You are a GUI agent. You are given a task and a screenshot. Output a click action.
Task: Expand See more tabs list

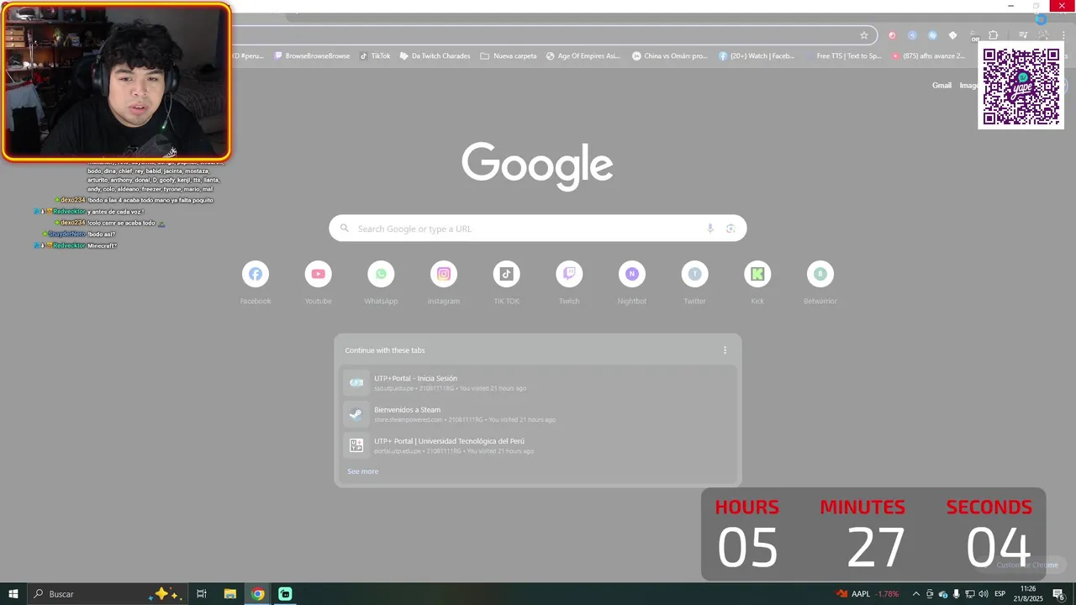pos(363,471)
